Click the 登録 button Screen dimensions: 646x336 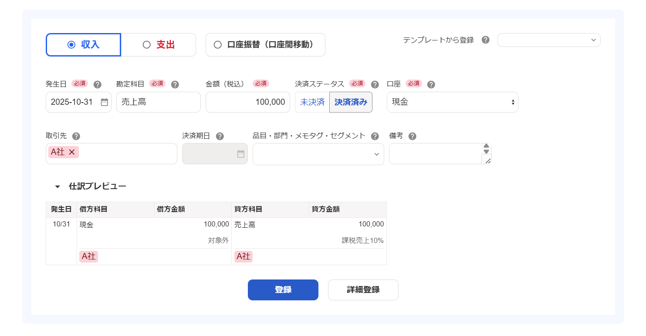coord(283,290)
